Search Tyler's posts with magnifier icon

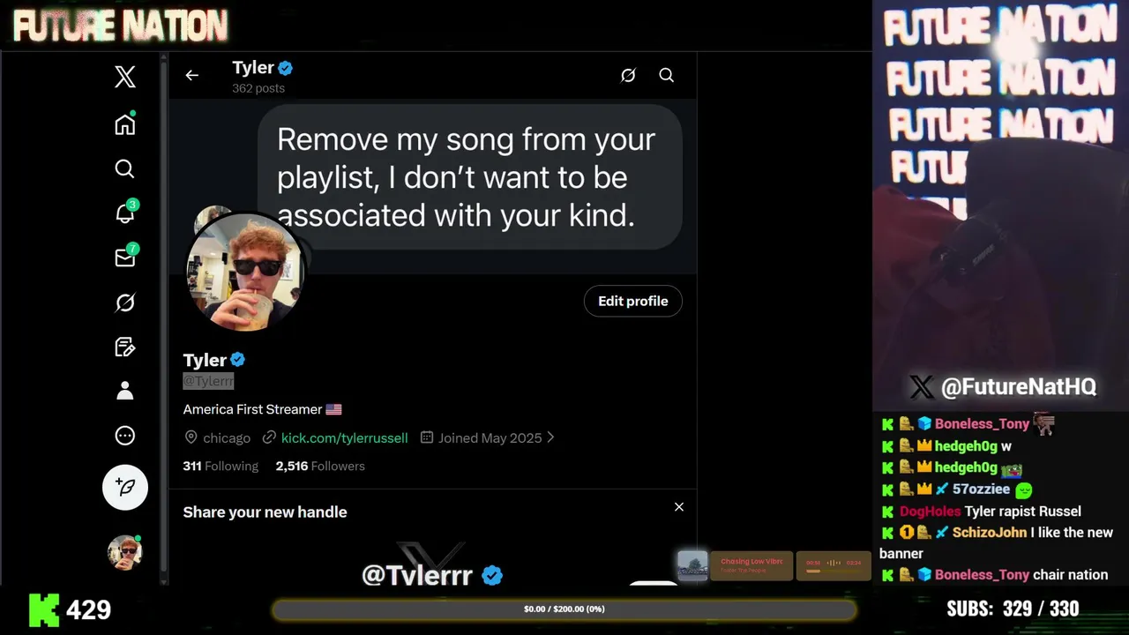coord(667,76)
